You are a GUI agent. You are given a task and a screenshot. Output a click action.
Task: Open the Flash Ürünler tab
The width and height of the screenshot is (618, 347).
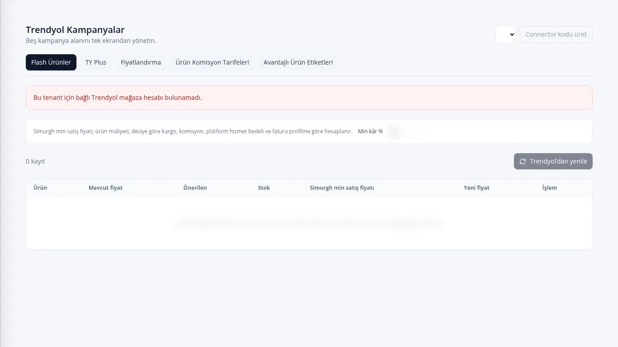pos(51,62)
